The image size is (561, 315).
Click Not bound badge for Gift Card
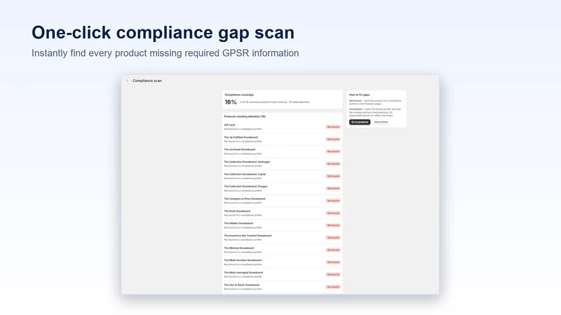coord(333,127)
